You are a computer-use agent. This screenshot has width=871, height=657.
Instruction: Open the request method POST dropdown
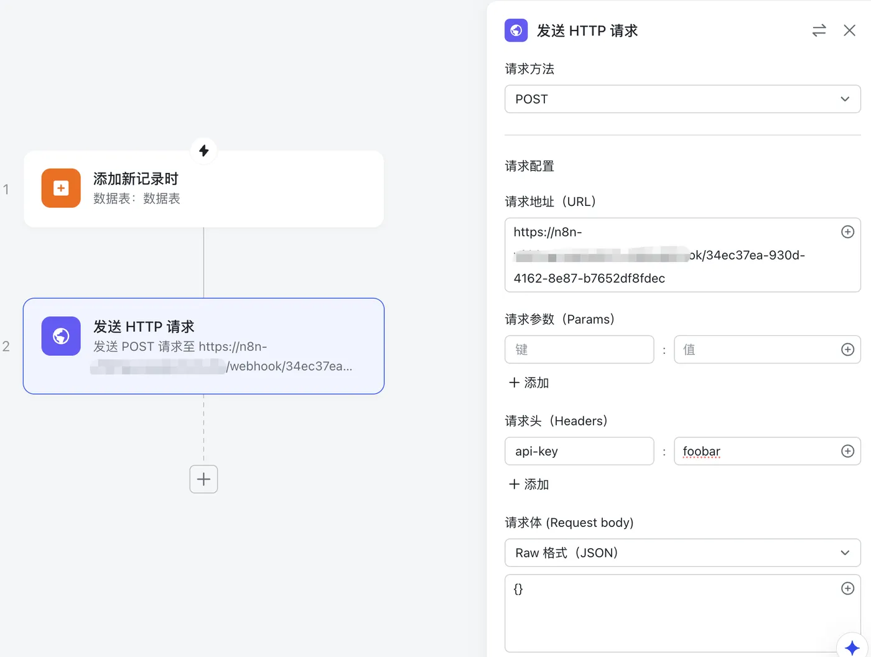682,100
